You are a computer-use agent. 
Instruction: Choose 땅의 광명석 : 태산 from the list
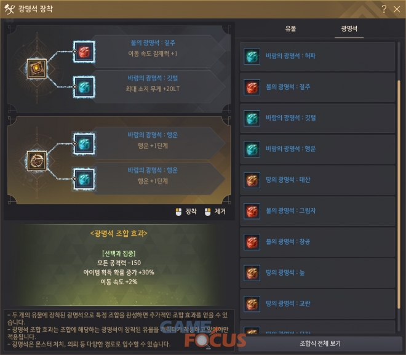[x=317, y=180]
